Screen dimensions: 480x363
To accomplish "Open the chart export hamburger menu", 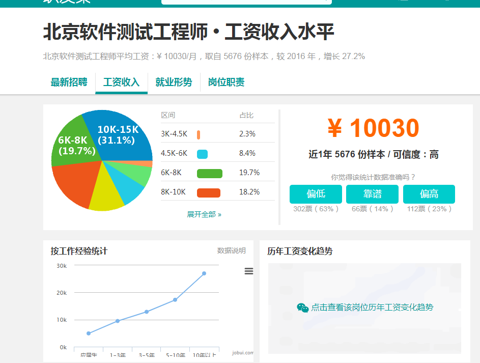I will pos(248,271).
